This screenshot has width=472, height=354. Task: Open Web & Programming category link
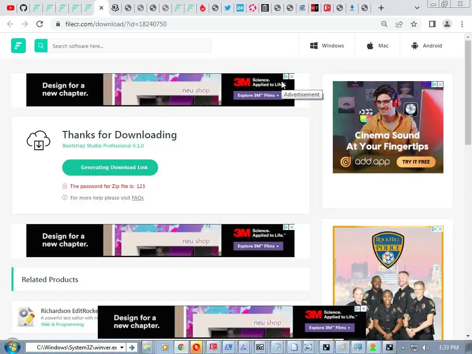[x=62, y=324]
